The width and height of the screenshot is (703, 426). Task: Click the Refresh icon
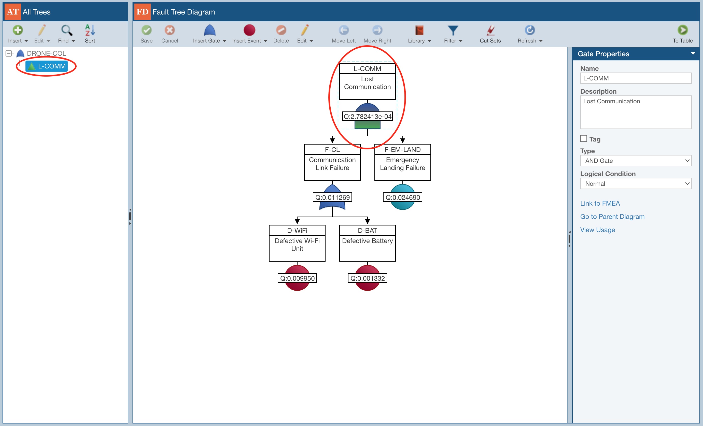tap(529, 30)
